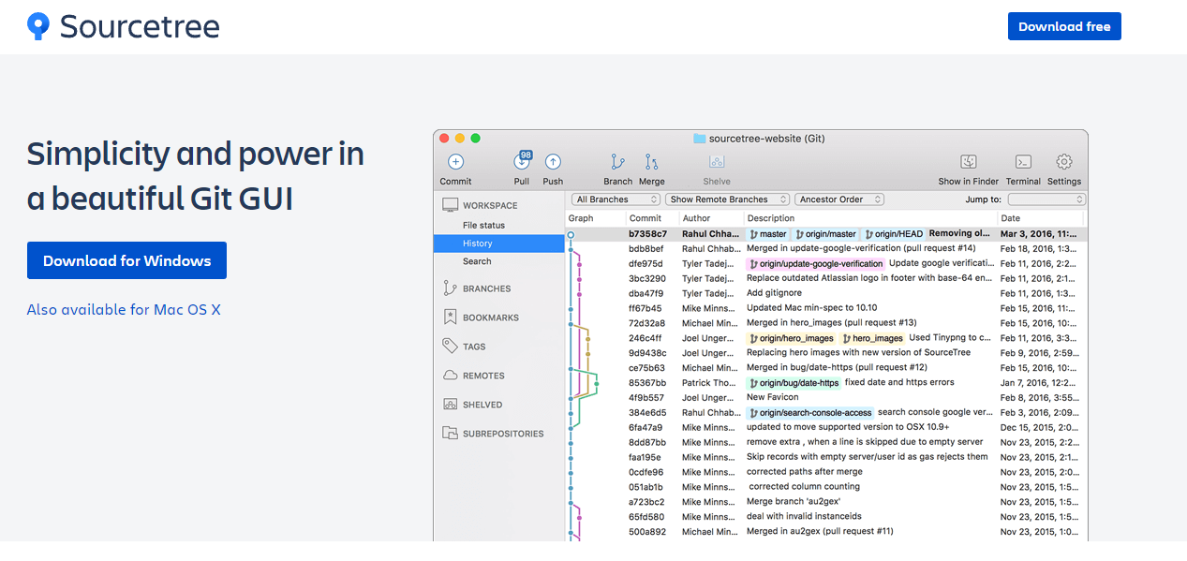This screenshot has width=1187, height=561.
Task: Click the SUBREPOSITORIES folder icon
Action: click(x=450, y=434)
